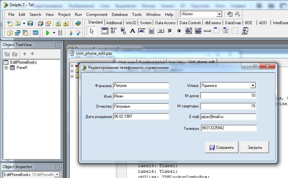Click into the Телефон input field
Image resolution: width=288 pixels, height=178 pixels.
click(228, 128)
